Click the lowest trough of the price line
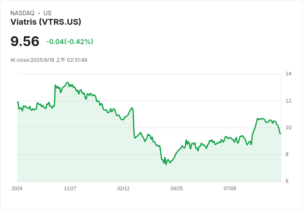 tap(166, 165)
